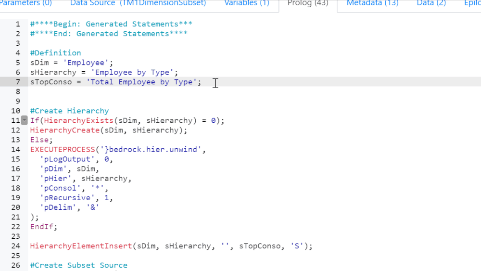Open the Data Source tab
The height and width of the screenshot is (271, 481).
point(138,3)
